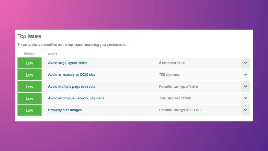This screenshot has height=151, width=268.
Task: Expand the Avoid multiple page redirects details
Action: pos(245,87)
